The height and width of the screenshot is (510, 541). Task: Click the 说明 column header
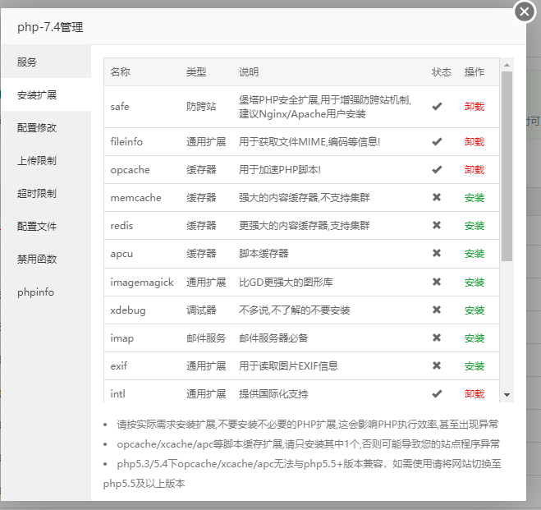pyautogui.click(x=249, y=71)
